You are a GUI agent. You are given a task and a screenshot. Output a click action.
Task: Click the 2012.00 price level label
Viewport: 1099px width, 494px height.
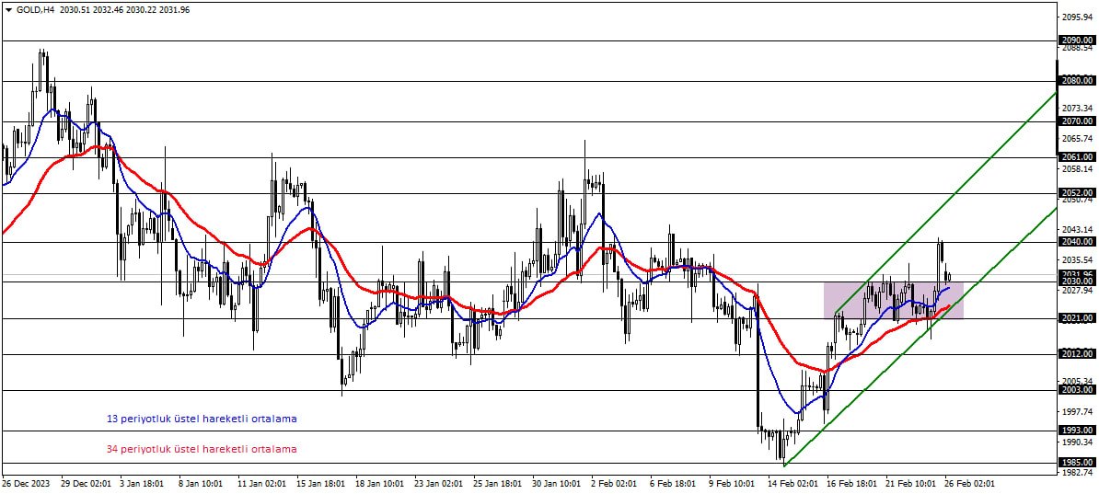point(1077,354)
